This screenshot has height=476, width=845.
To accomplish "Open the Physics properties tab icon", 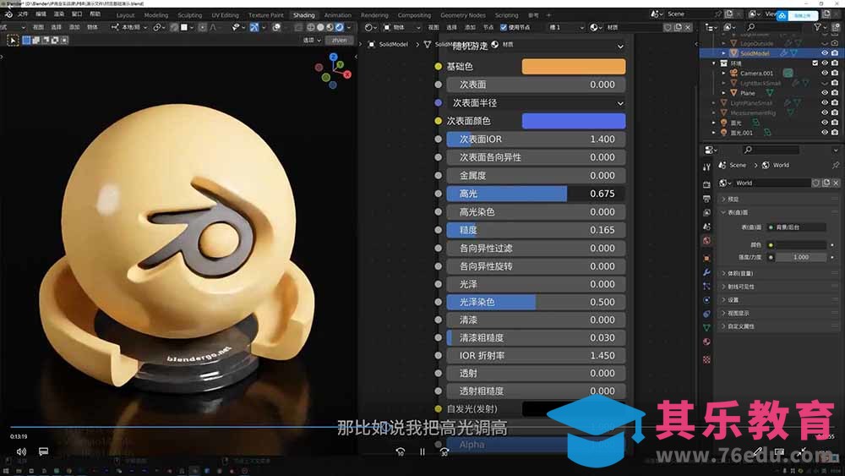I will pyautogui.click(x=706, y=300).
